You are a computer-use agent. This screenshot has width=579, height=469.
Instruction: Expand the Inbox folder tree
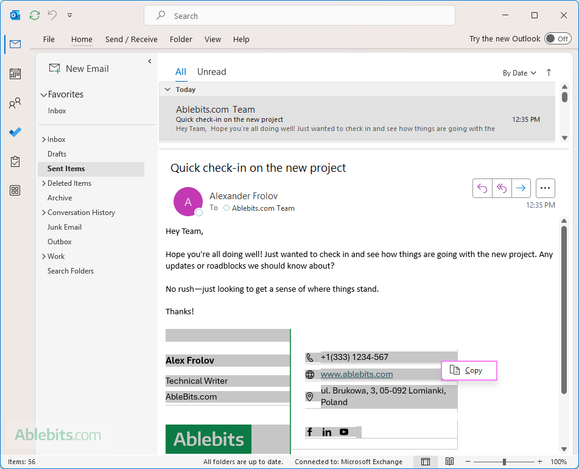44,139
